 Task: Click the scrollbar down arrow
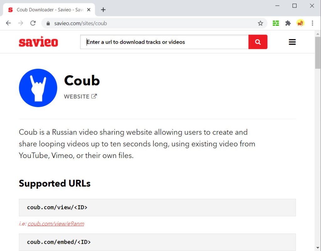pos(318,248)
